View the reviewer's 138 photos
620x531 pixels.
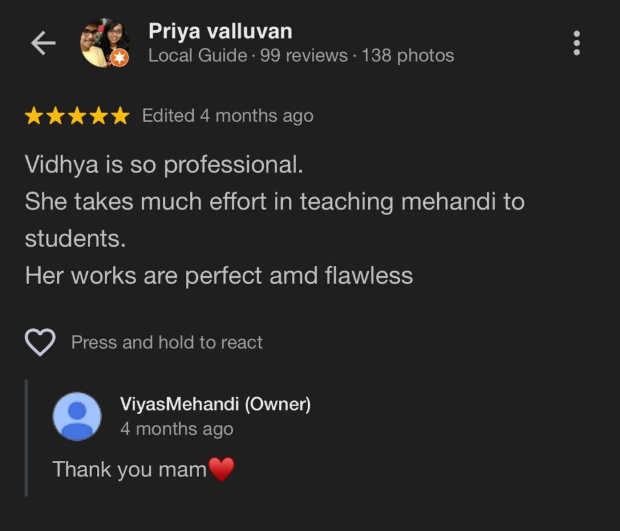[408, 56]
